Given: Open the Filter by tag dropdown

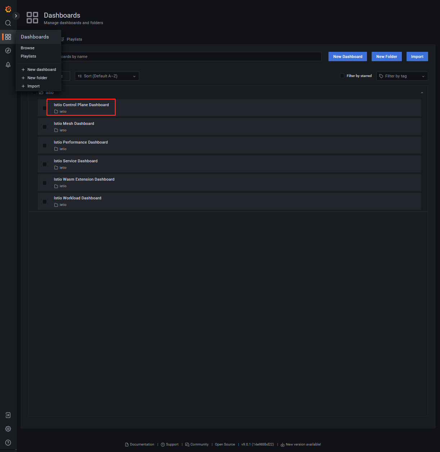Looking at the screenshot, I should 402,76.
